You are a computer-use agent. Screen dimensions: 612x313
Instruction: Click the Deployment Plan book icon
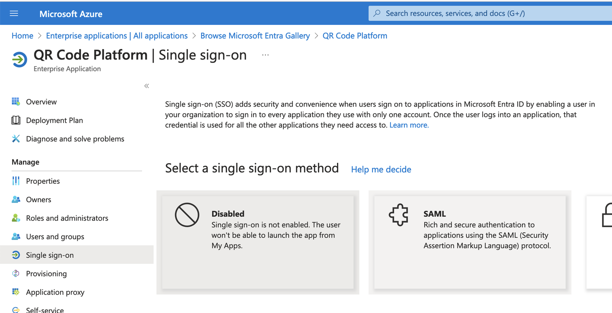pyautogui.click(x=16, y=120)
